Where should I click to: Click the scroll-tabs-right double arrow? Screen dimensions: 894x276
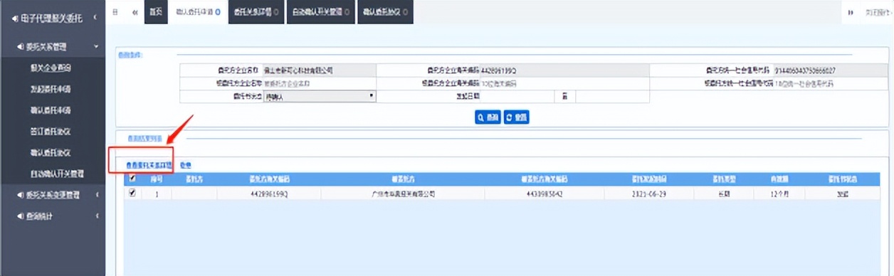click(850, 12)
